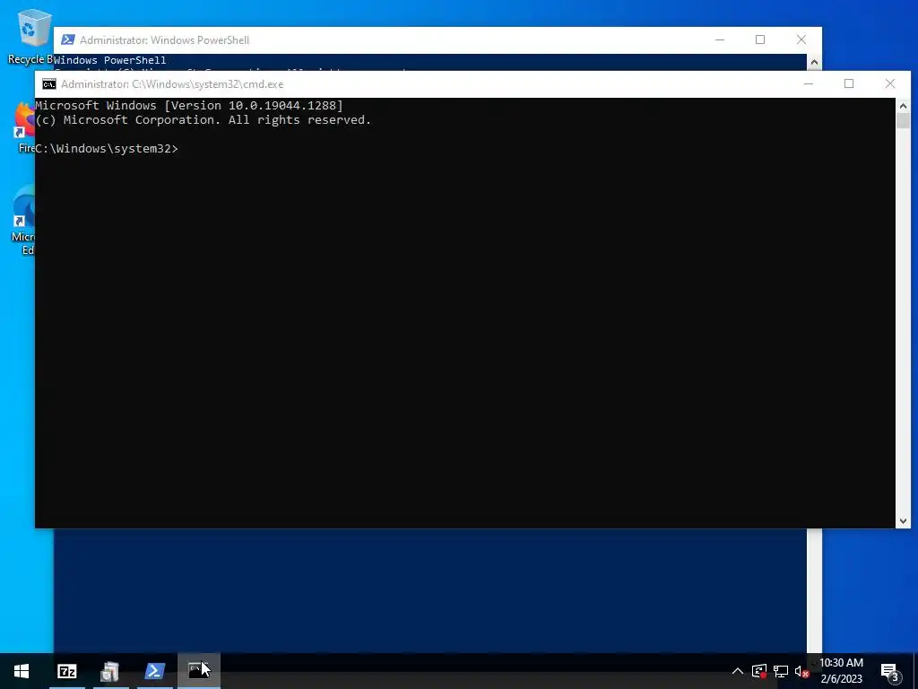The height and width of the screenshot is (689, 918).
Task: Close the PowerShell window
Action: tap(801, 39)
